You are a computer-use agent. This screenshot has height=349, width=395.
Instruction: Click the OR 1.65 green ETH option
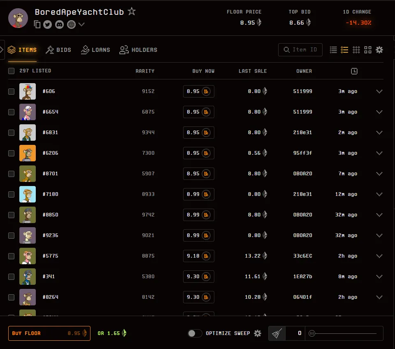(112, 333)
